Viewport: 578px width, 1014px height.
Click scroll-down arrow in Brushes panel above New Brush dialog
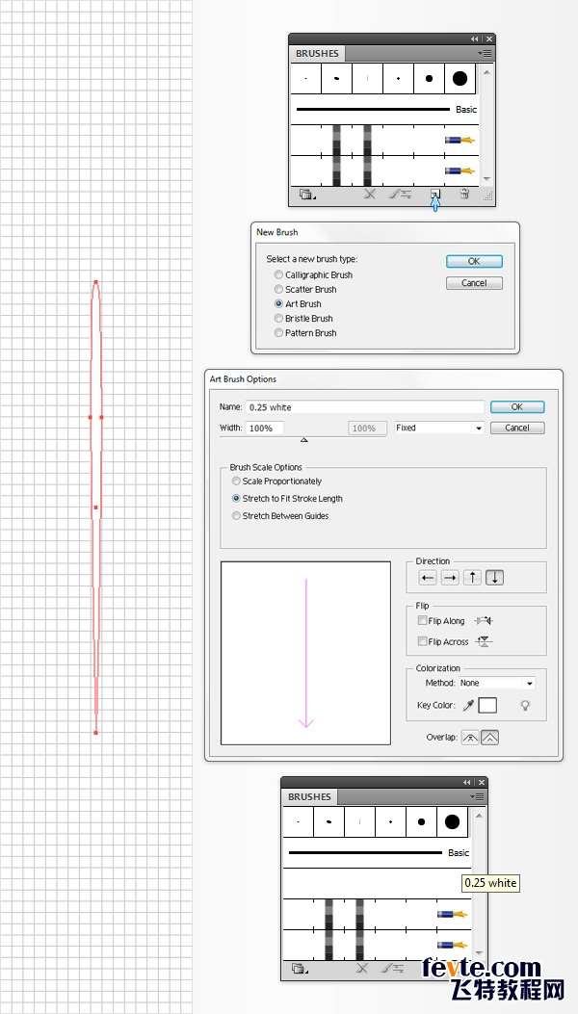486,179
